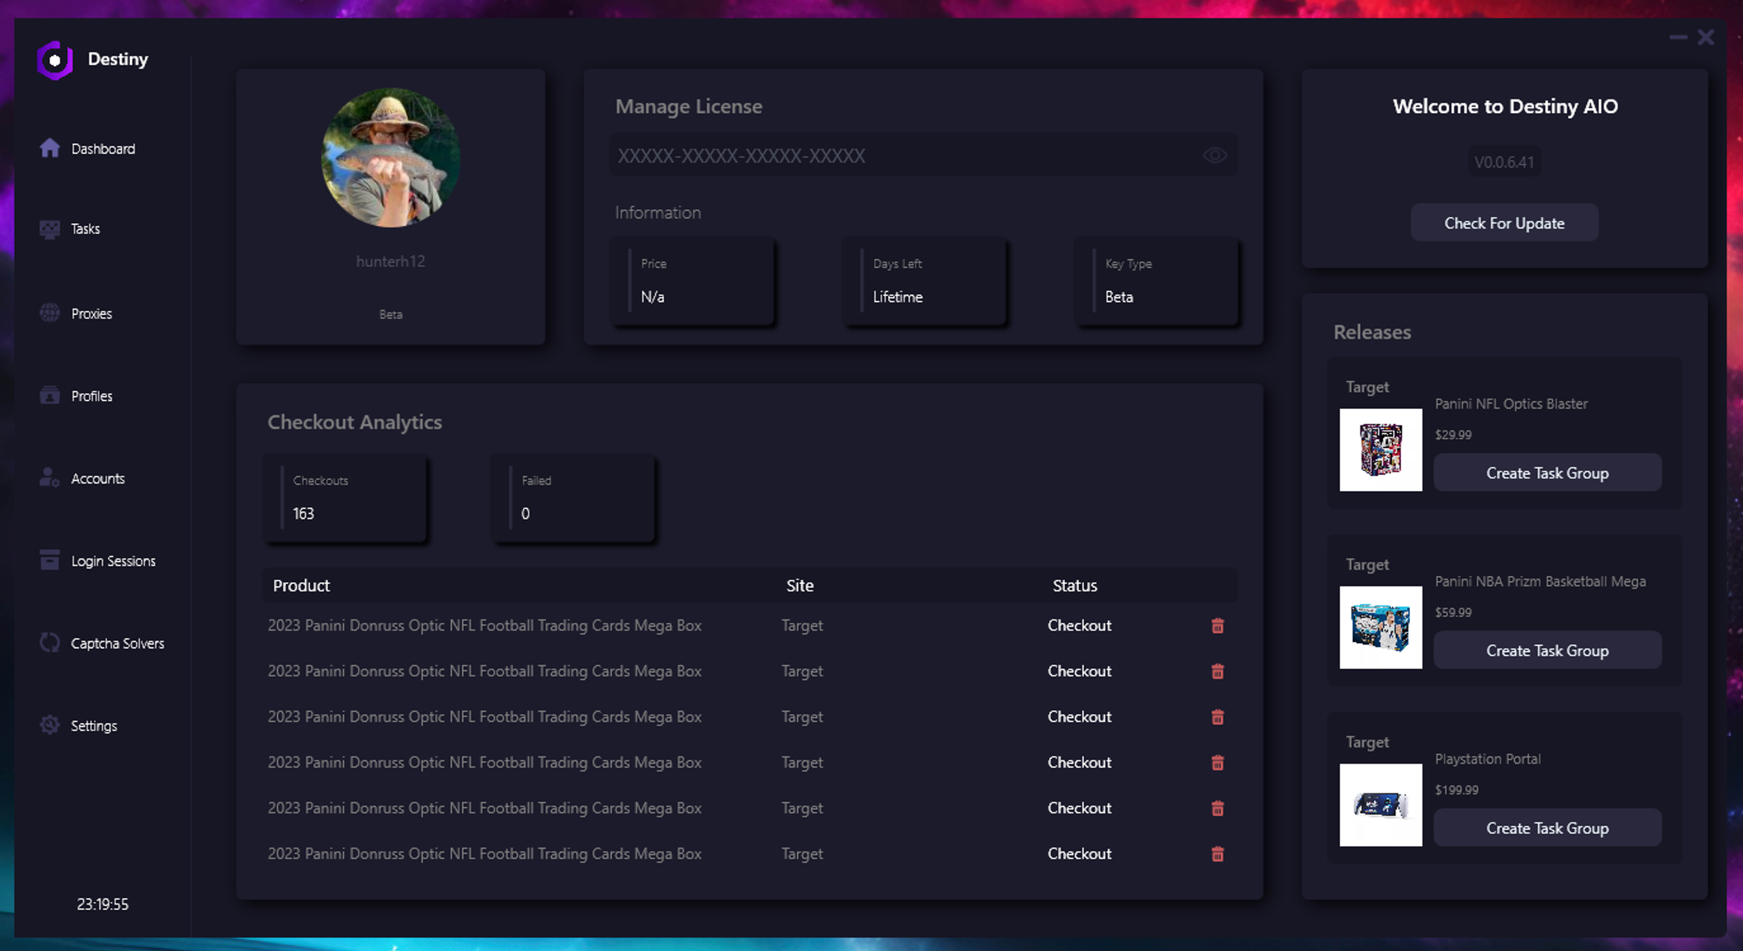Minimize the Destiny window
The height and width of the screenshot is (951, 1743).
point(1678,37)
